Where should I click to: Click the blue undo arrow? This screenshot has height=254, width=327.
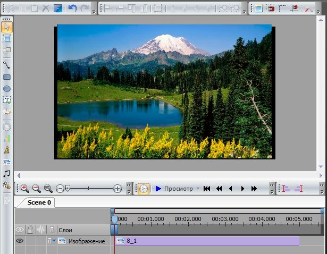coord(72,9)
